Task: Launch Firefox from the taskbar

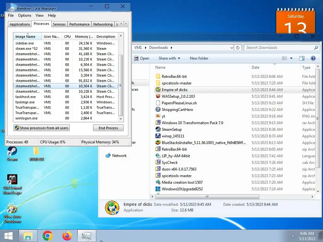Action: tap(67, 236)
